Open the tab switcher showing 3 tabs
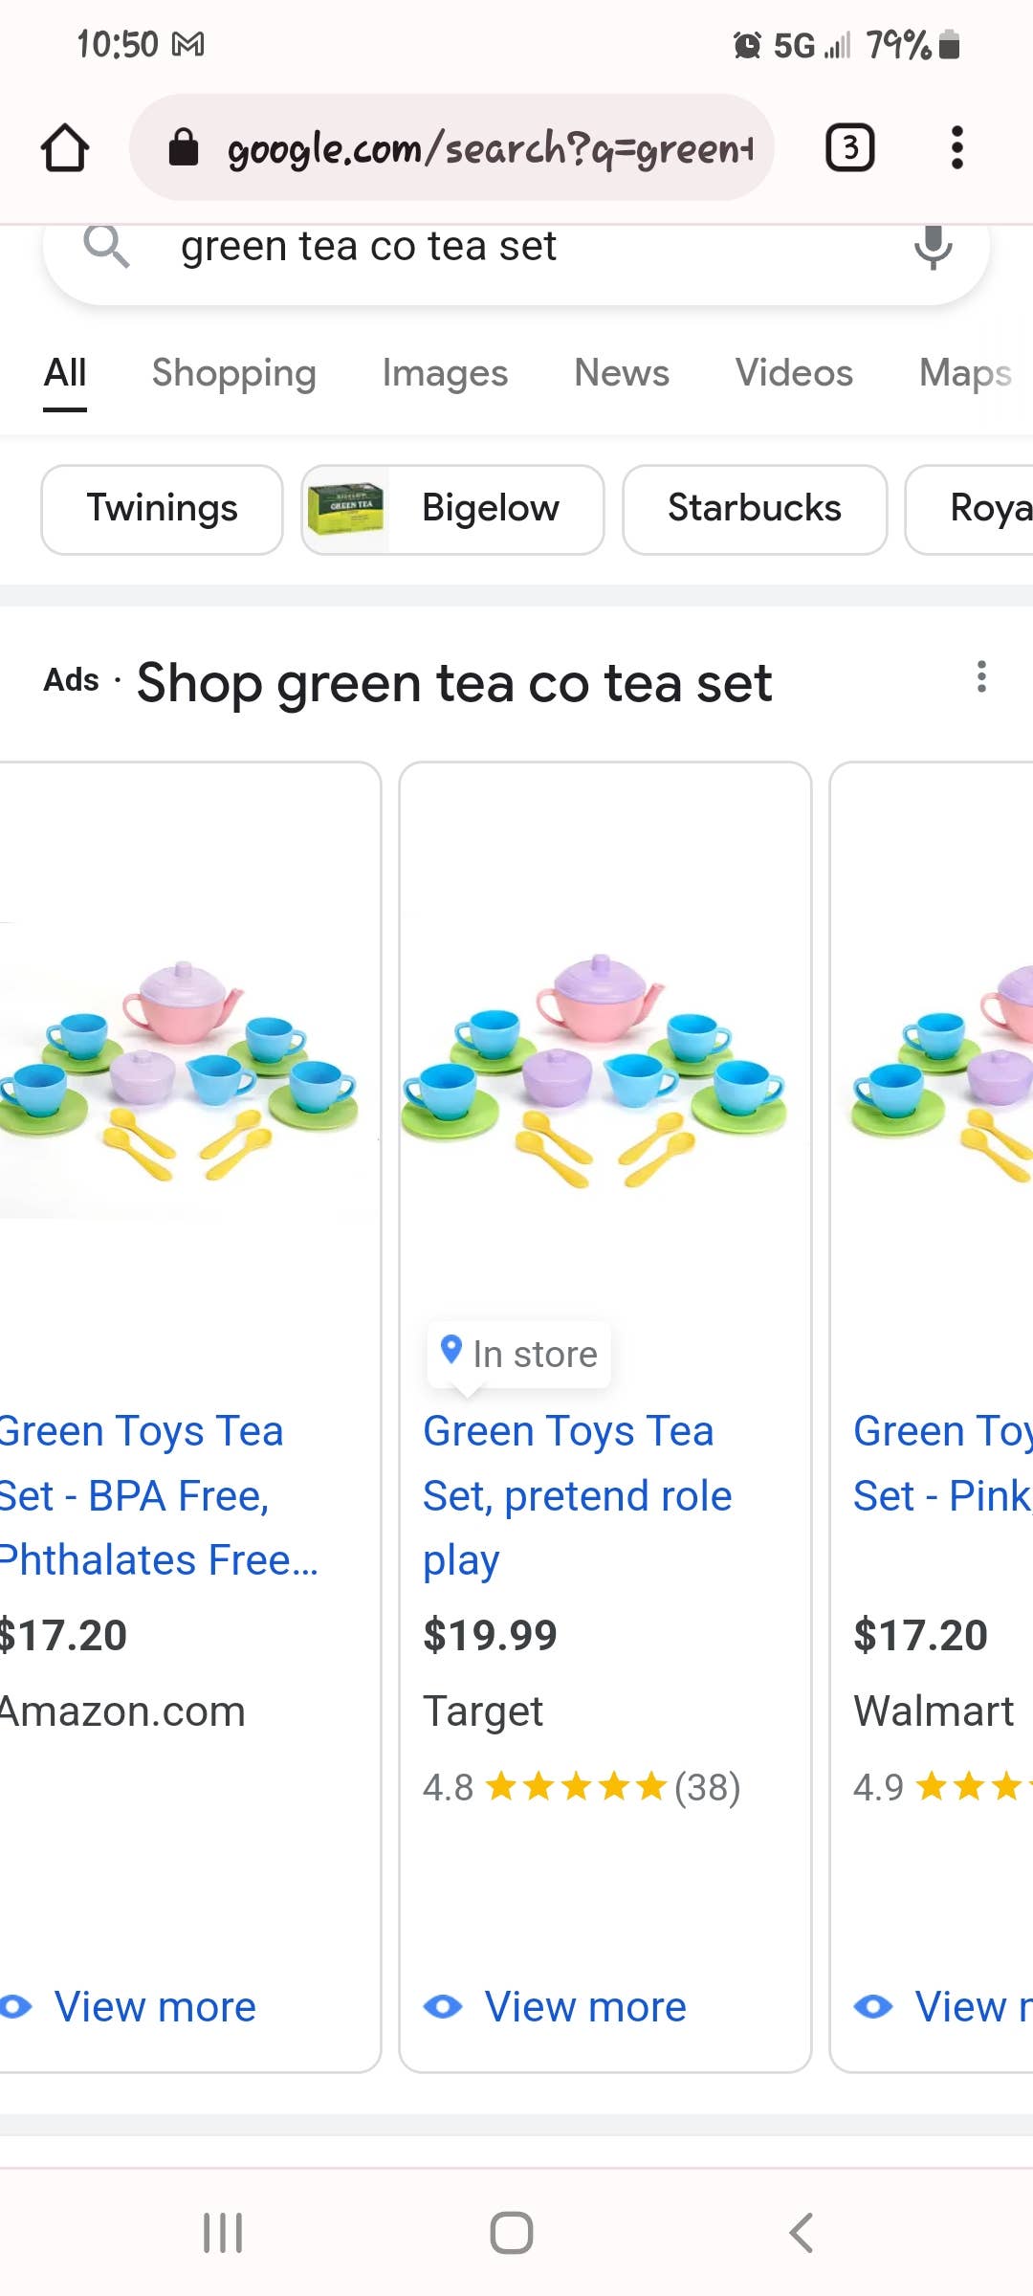The width and height of the screenshot is (1033, 2296). (x=849, y=148)
